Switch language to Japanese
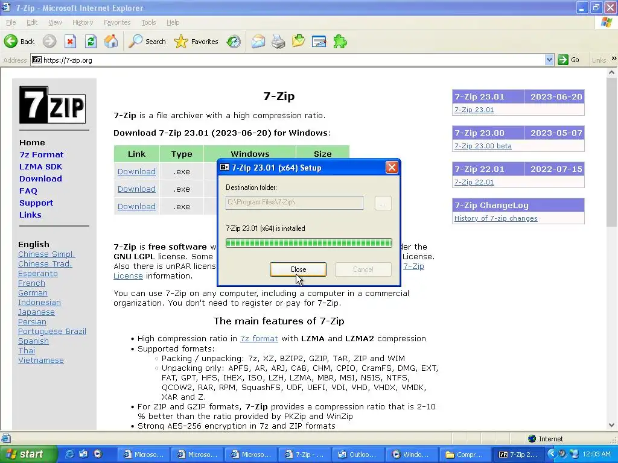 pyautogui.click(x=36, y=312)
